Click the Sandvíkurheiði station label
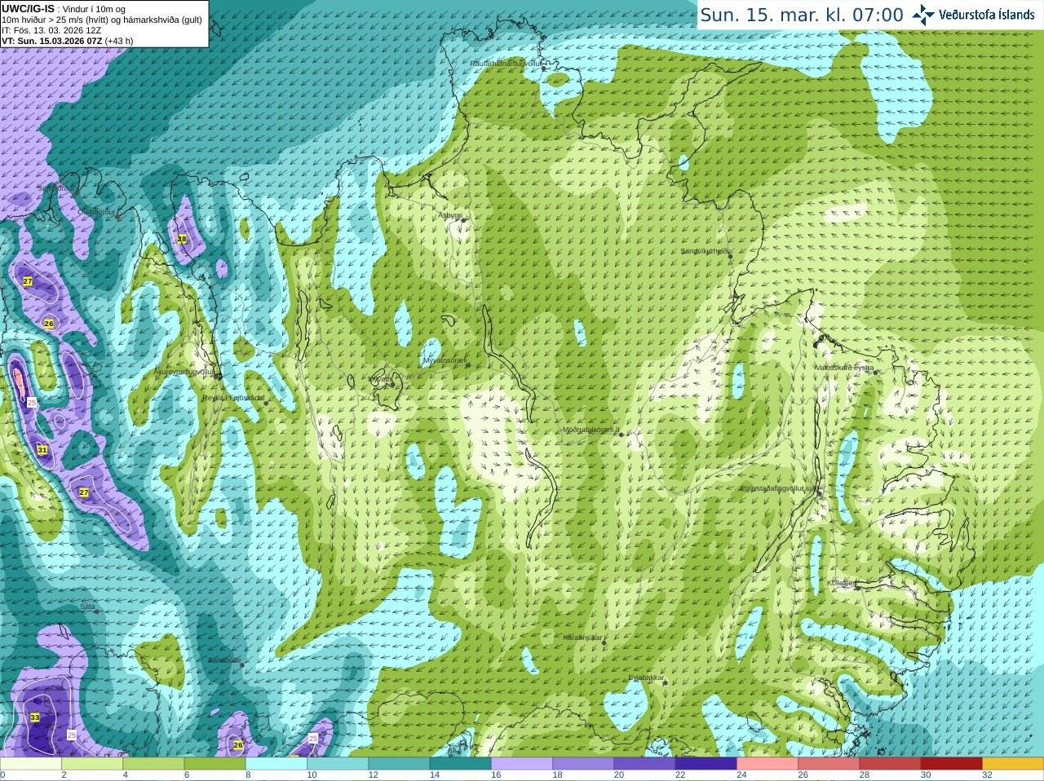Viewport: 1044px width, 781px height. [x=705, y=251]
